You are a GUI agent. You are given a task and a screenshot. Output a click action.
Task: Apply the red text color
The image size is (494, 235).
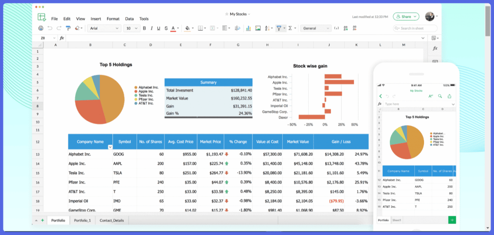pos(173,28)
